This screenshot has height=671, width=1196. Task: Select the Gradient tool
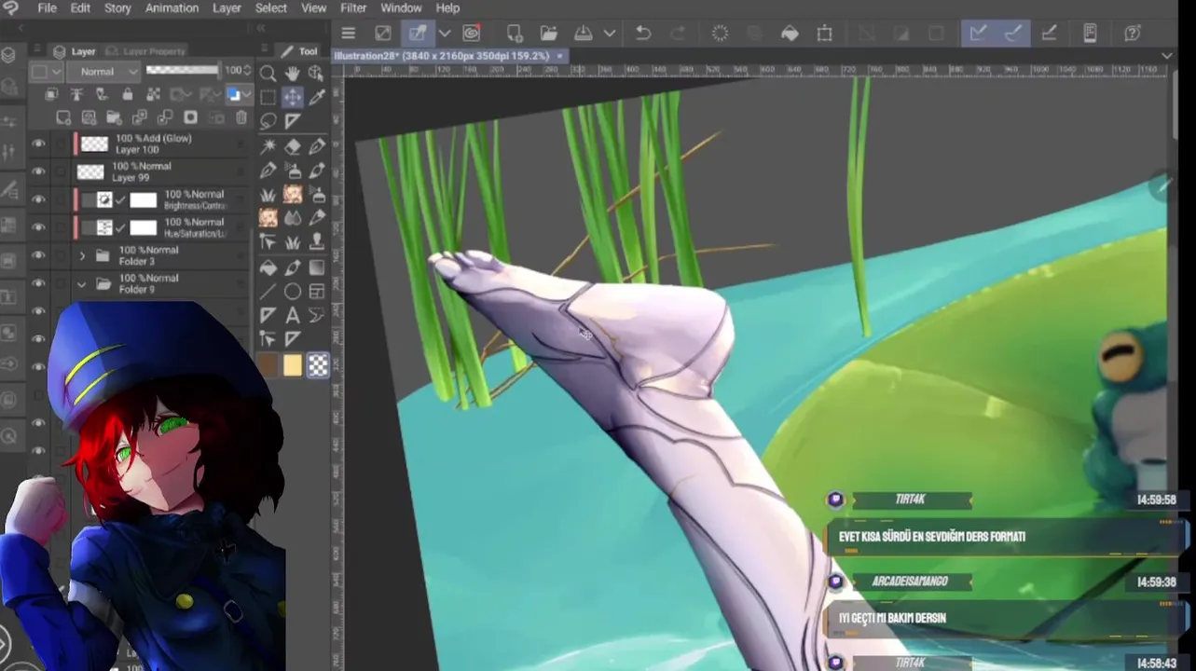coord(317,267)
